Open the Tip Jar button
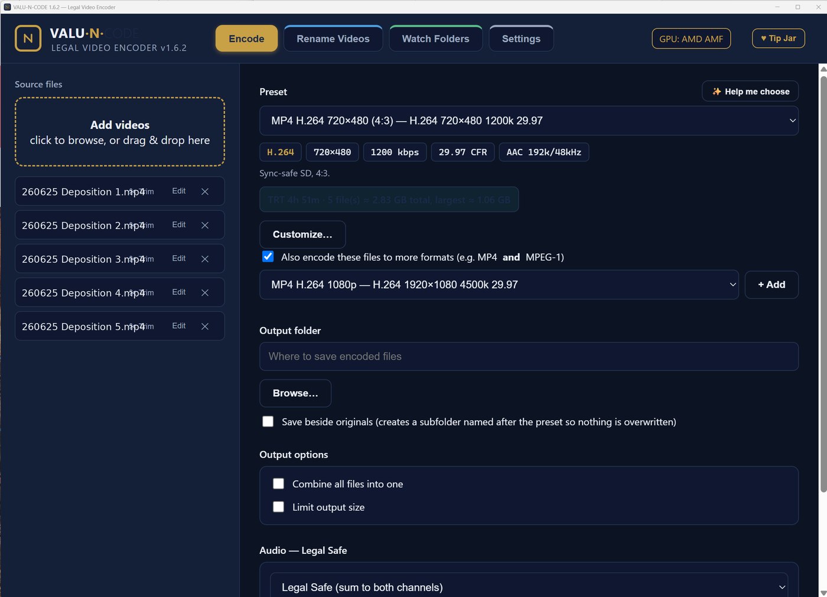The height and width of the screenshot is (597, 827). pos(779,38)
